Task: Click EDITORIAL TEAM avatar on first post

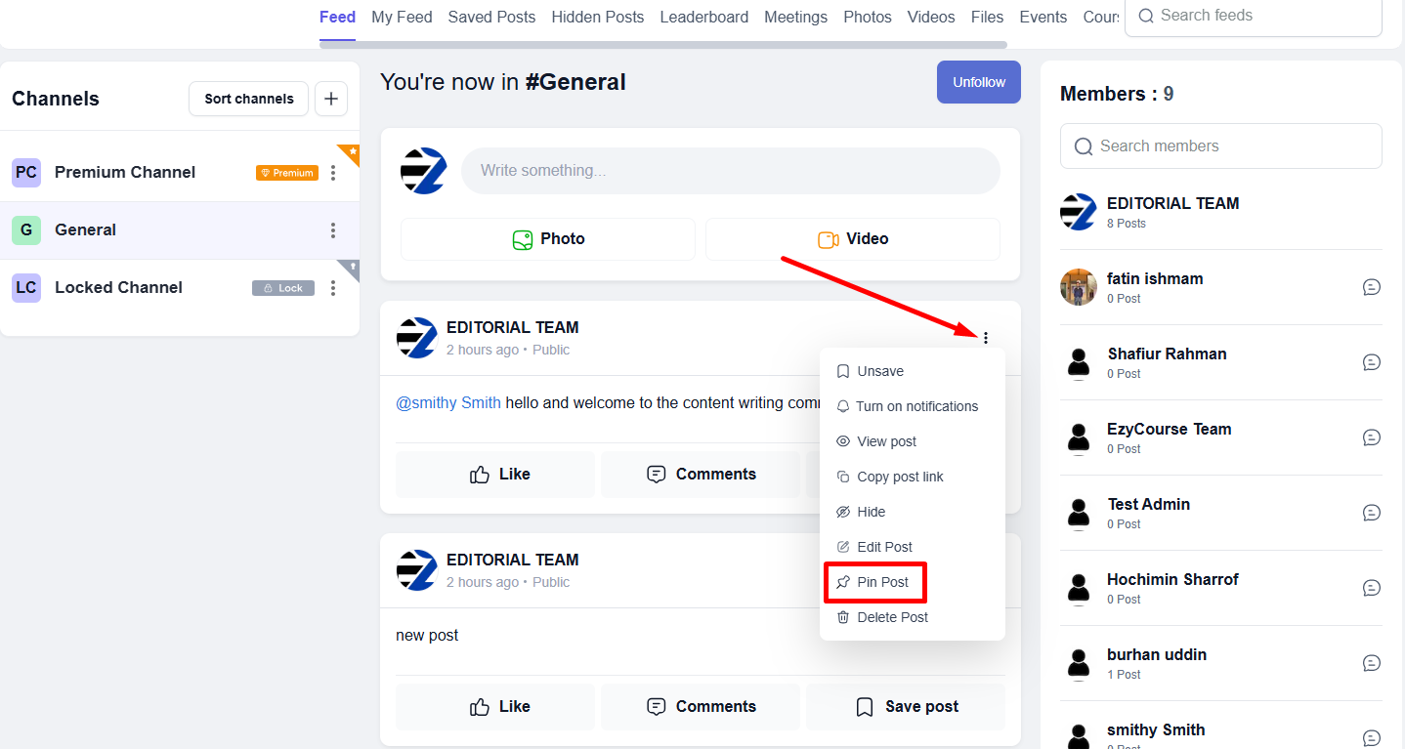Action: click(416, 338)
